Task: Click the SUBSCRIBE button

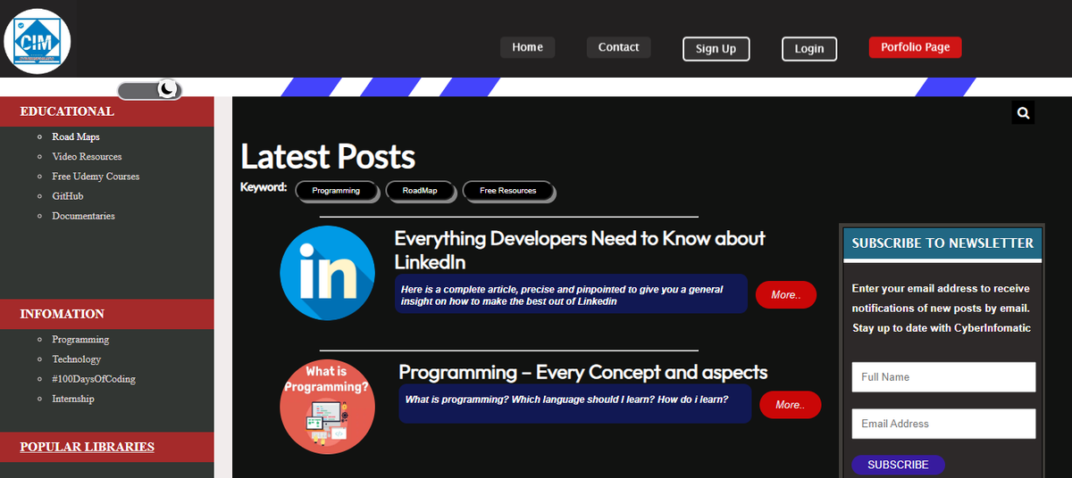Action: click(x=898, y=465)
